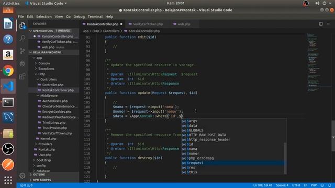
Task: Select the KontakController.php editor tab
Action: (103, 24)
